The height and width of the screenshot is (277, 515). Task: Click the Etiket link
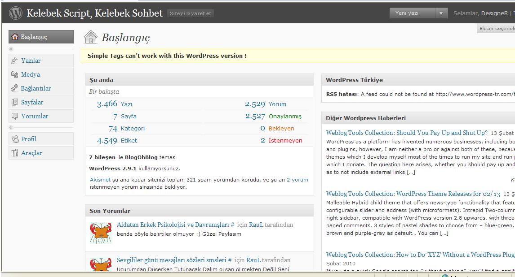[x=129, y=140]
